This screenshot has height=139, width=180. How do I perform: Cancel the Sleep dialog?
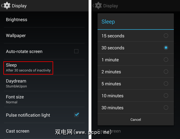click(136, 120)
